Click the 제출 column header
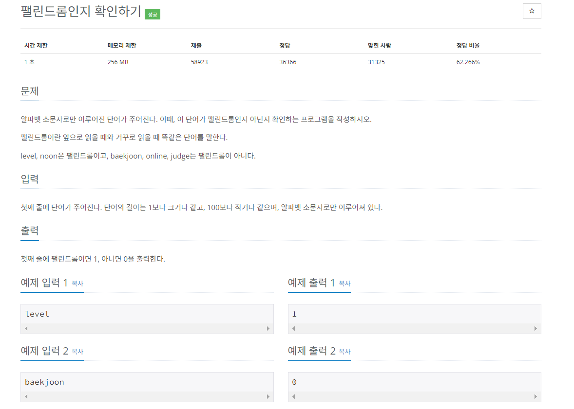Screen dimensions: 574x409 tap(196, 45)
